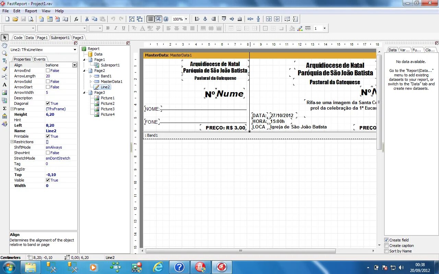The image size is (439, 274).
Task: Switch to the Code tab
Action: pos(18,38)
